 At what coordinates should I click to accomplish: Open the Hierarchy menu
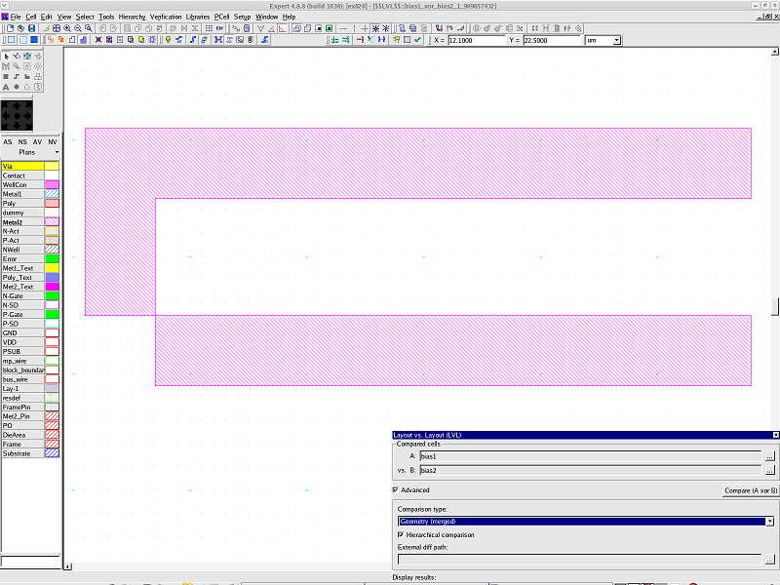point(132,17)
